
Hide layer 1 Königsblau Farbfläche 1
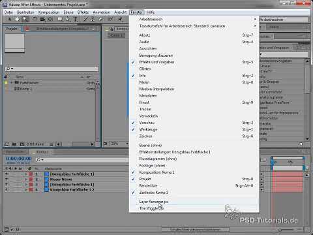pos(7,174)
